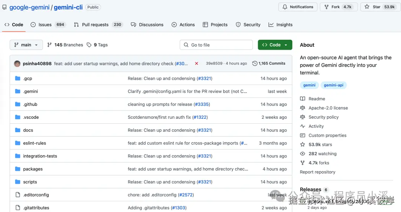Click the Readme book icon
The width and height of the screenshot is (401, 212).
tap(303, 99)
